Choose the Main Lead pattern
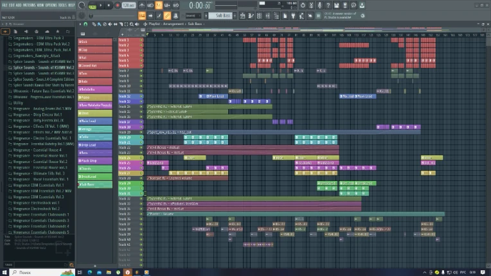 (95, 121)
